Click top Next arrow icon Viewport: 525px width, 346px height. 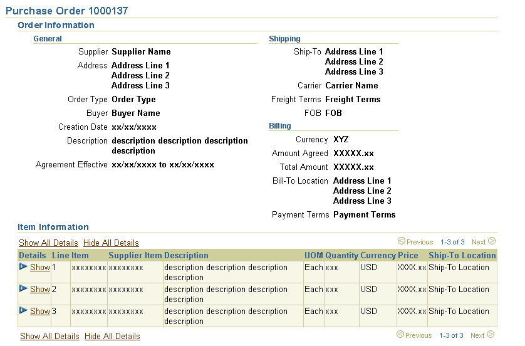tap(492, 241)
